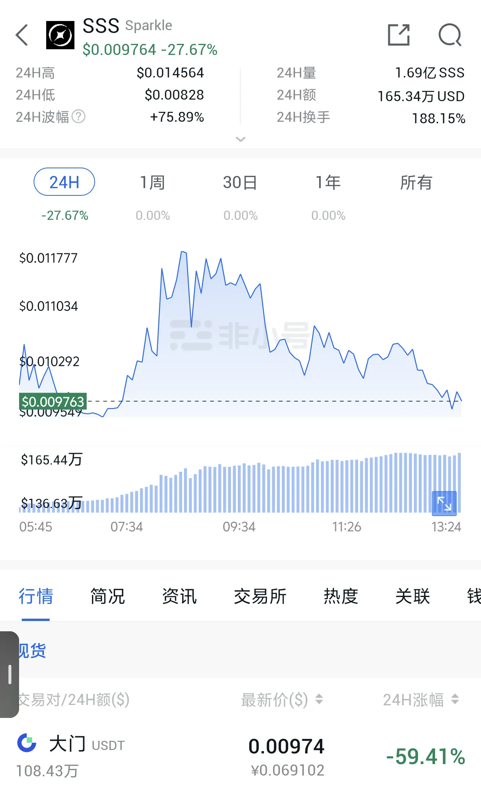Select the 24H chart range
The width and height of the screenshot is (481, 787).
tap(64, 182)
